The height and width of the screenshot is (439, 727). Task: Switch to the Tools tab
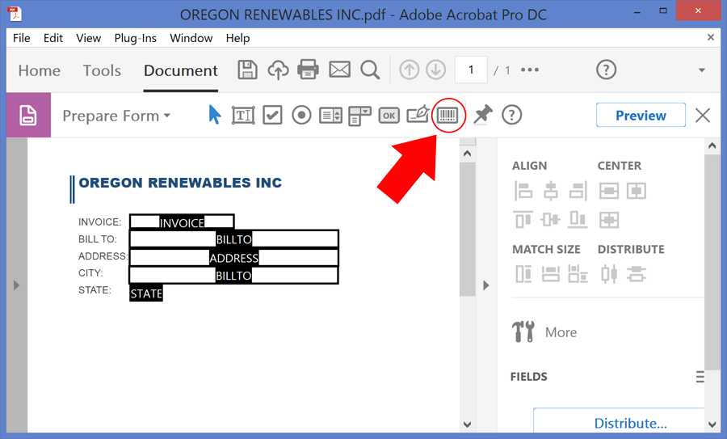[x=102, y=70]
